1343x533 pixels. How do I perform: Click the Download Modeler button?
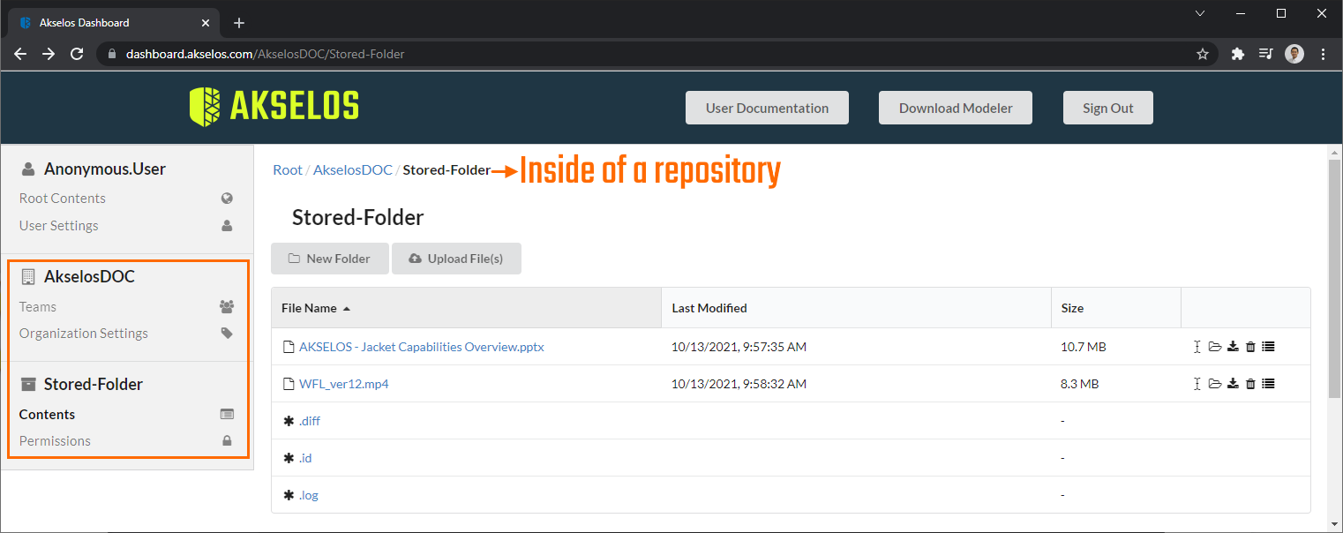pyautogui.click(x=956, y=108)
